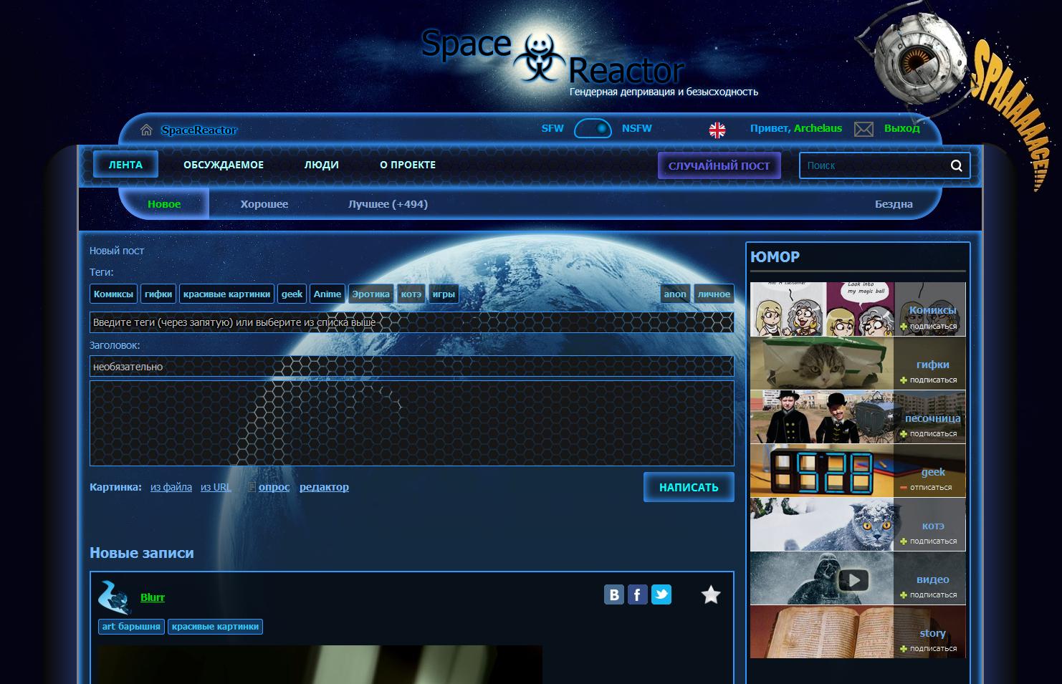The width and height of the screenshot is (1062, 684).
Task: Toggle the SFW/NSFW switch
Action: (x=593, y=129)
